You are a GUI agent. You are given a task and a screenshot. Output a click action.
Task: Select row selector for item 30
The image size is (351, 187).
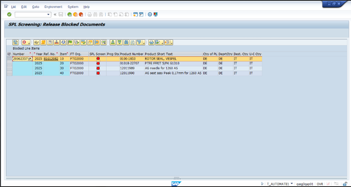tap(10, 68)
